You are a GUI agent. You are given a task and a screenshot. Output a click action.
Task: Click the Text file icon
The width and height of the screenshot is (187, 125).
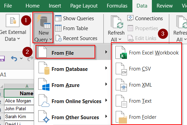click(121, 101)
